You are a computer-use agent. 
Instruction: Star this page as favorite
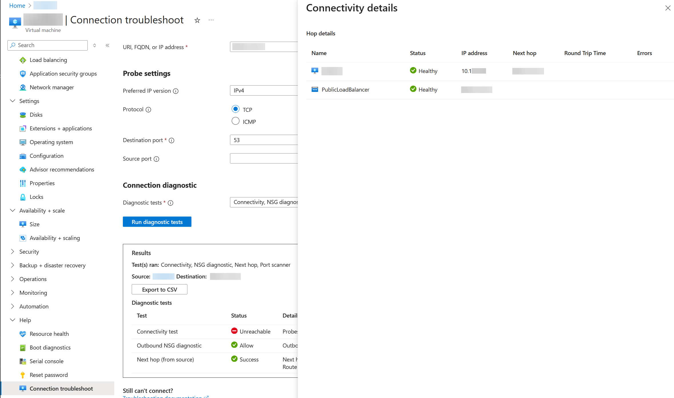tap(197, 20)
